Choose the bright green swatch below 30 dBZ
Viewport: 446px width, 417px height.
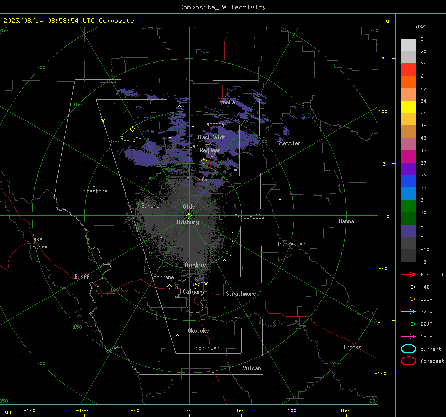(408, 206)
